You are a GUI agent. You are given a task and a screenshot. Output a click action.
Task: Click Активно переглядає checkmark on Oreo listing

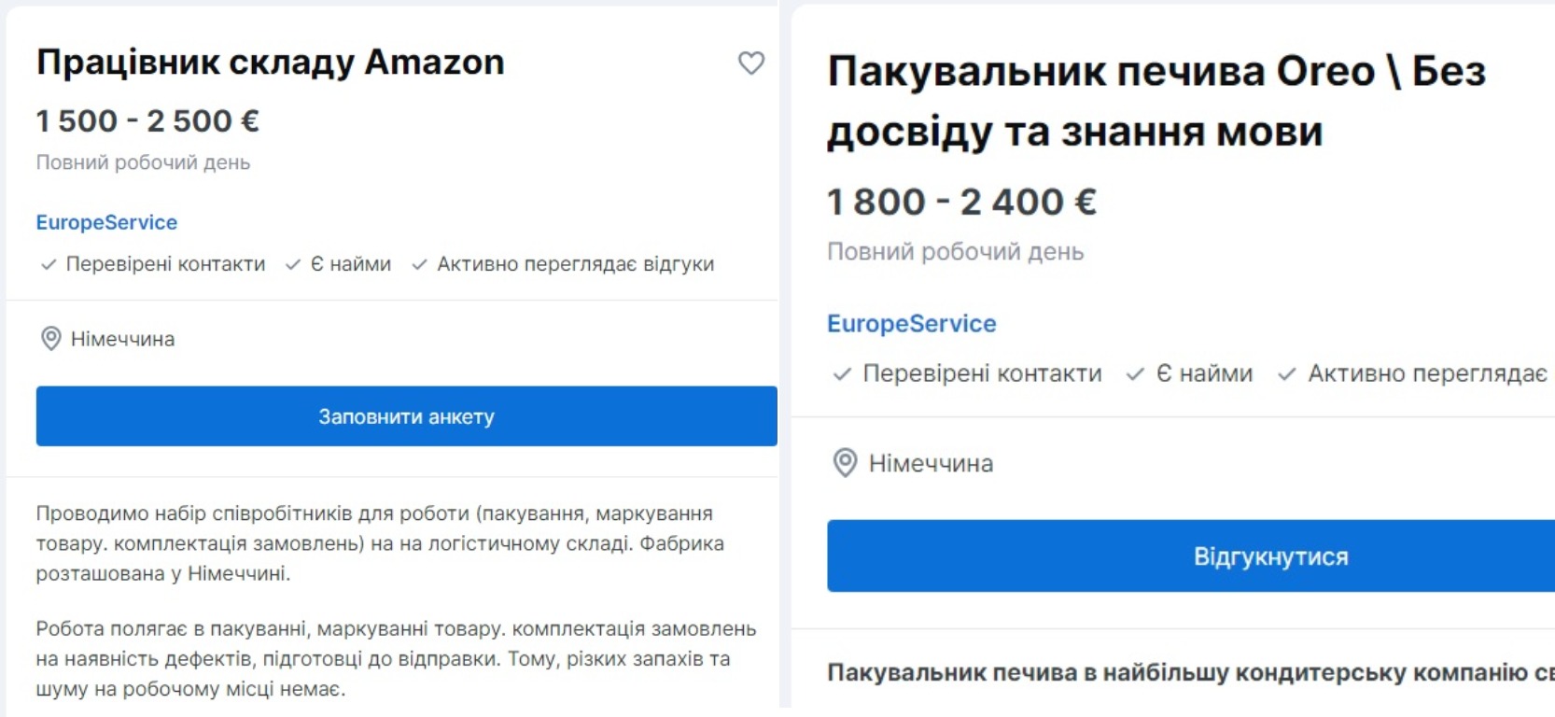pos(1285,373)
